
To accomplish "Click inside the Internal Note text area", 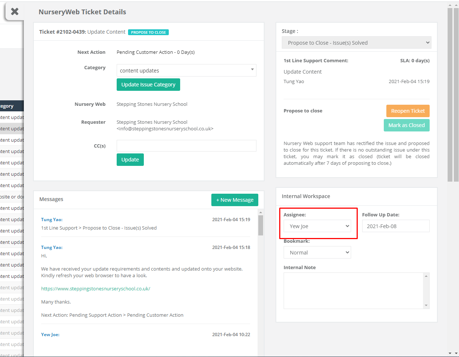I will 354,291.
